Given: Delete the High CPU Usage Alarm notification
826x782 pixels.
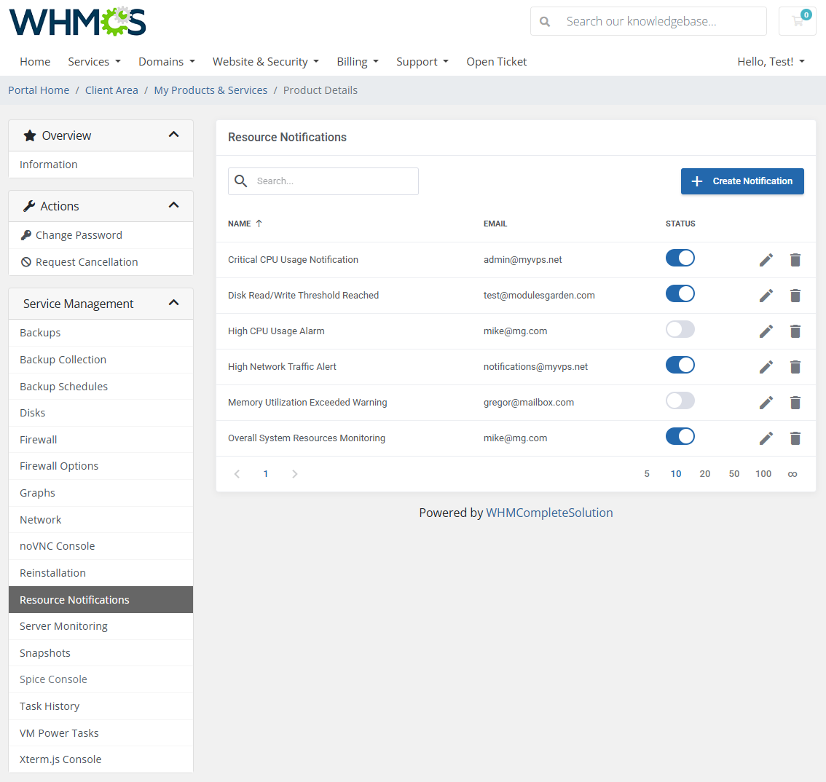Looking at the screenshot, I should click(795, 331).
